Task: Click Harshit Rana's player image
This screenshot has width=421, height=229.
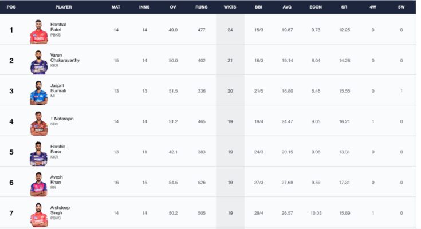Action: click(39, 154)
